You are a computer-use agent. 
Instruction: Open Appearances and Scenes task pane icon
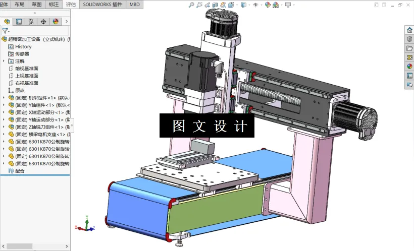click(x=409, y=67)
